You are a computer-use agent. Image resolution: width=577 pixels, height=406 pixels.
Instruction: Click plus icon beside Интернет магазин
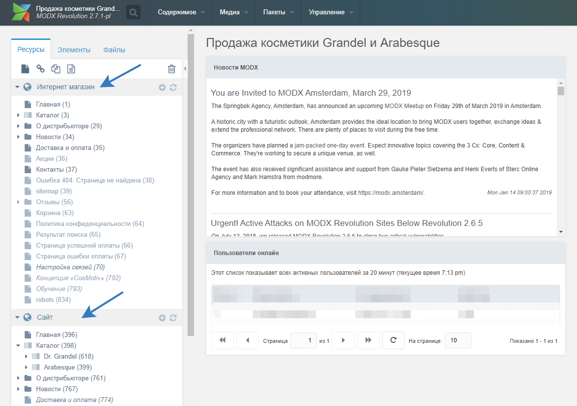point(162,87)
